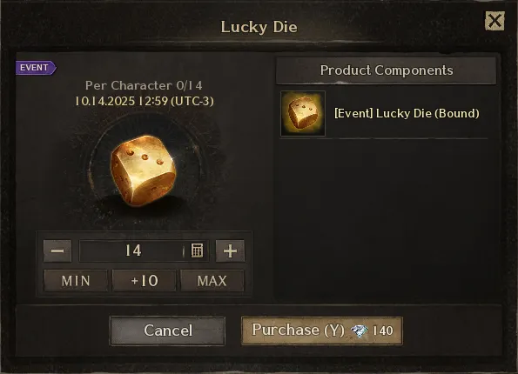The height and width of the screenshot is (374, 518).
Task: Click the Lucky Die title text
Action: point(259,27)
